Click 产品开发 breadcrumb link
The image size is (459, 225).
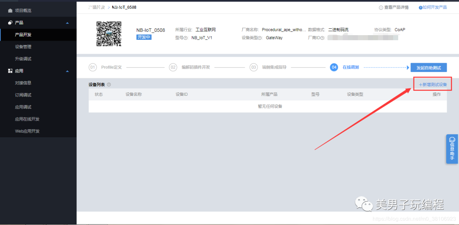pyautogui.click(x=96, y=7)
